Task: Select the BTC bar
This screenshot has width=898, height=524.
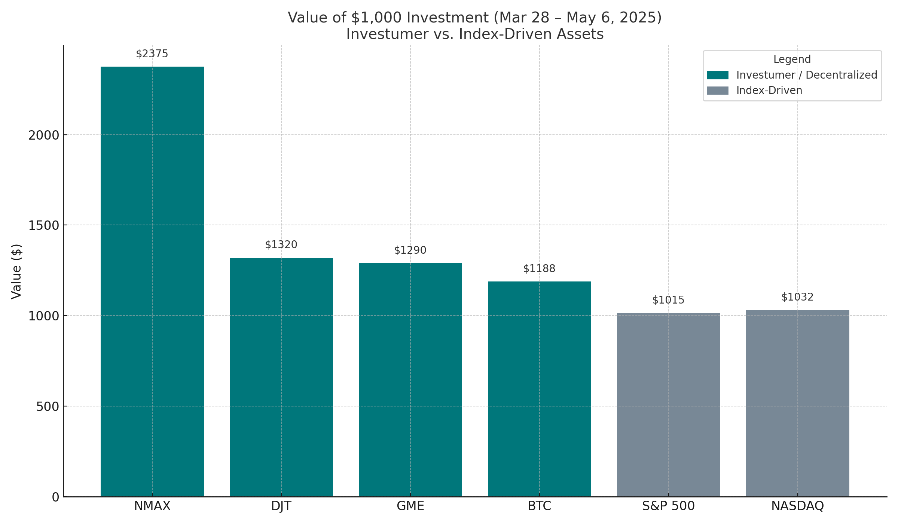Action: pyautogui.click(x=540, y=389)
